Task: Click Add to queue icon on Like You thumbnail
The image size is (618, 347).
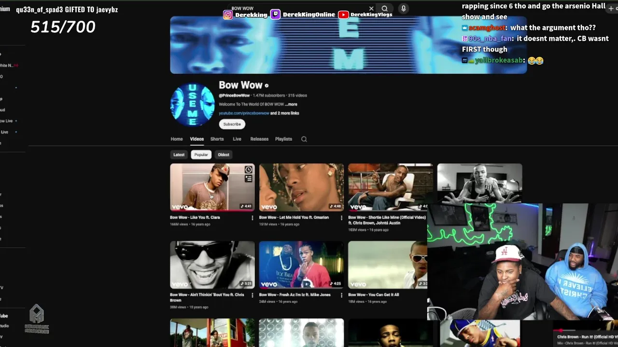Action: [248, 178]
